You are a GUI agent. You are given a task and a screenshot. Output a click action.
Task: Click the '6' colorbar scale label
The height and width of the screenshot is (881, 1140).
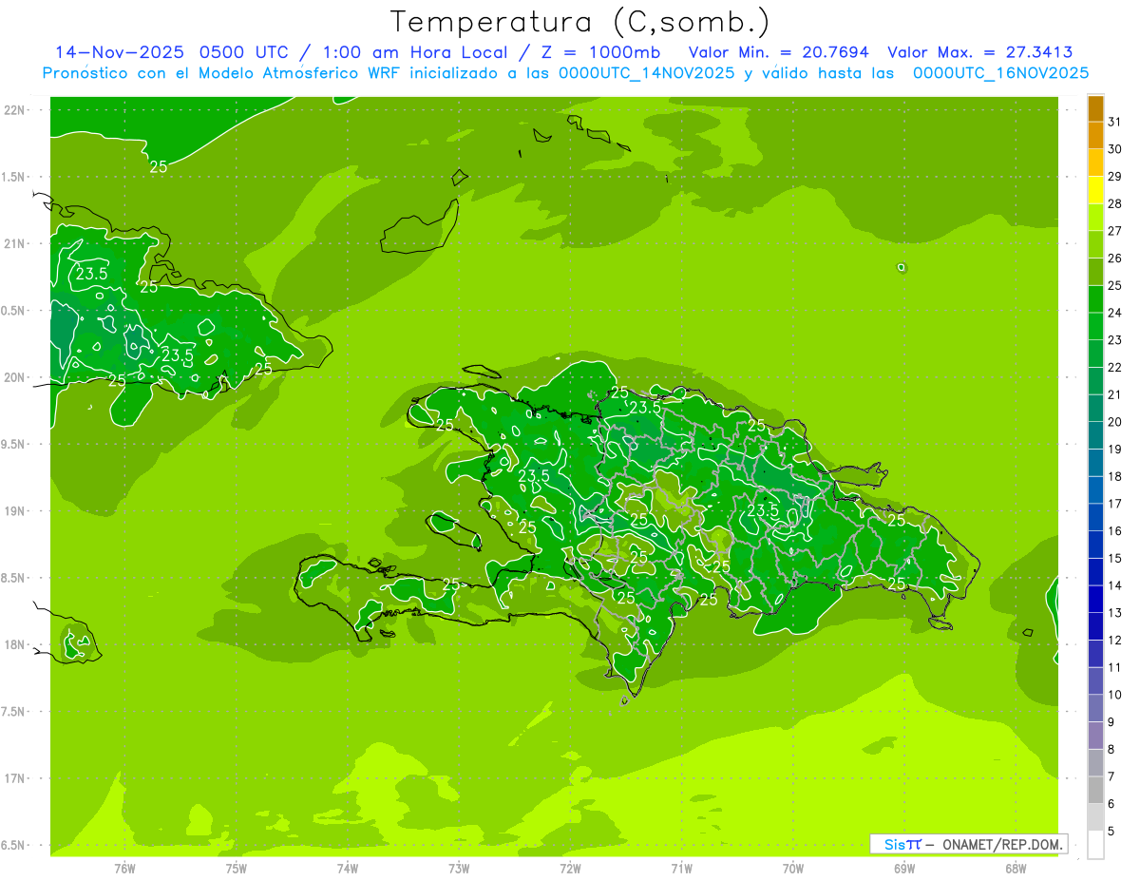(1111, 804)
